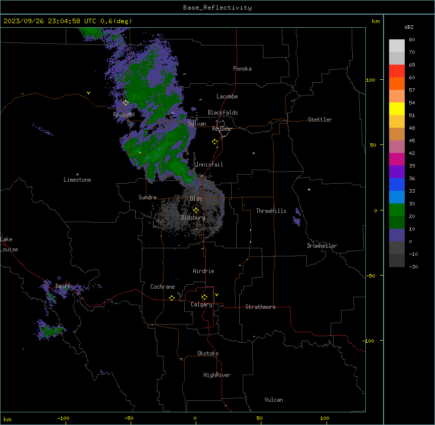This screenshot has width=435, height=425.
Task: Click the Lake Louise label
Action: 9,244
